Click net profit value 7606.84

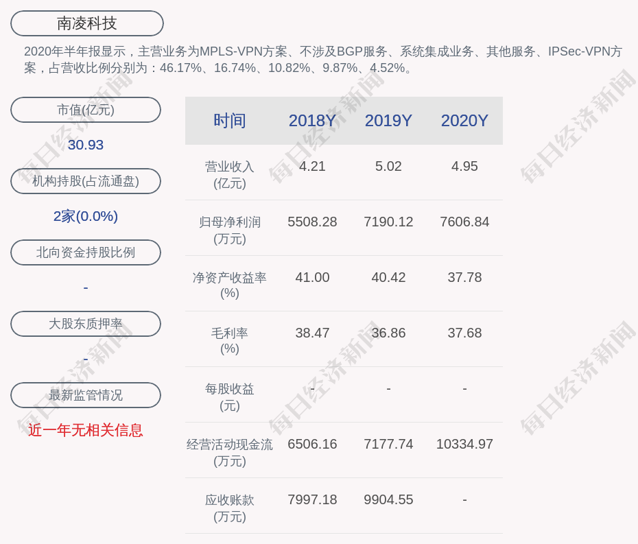[464, 222]
